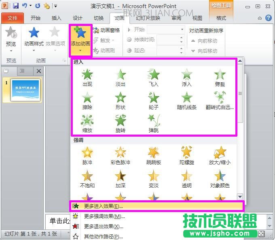
Task: Switch to the slides thumbnail pane tab
Action: pyautogui.click(x=6, y=71)
